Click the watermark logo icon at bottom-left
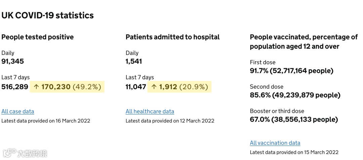This screenshot has height=160, width=363. pyautogui.click(x=10, y=153)
